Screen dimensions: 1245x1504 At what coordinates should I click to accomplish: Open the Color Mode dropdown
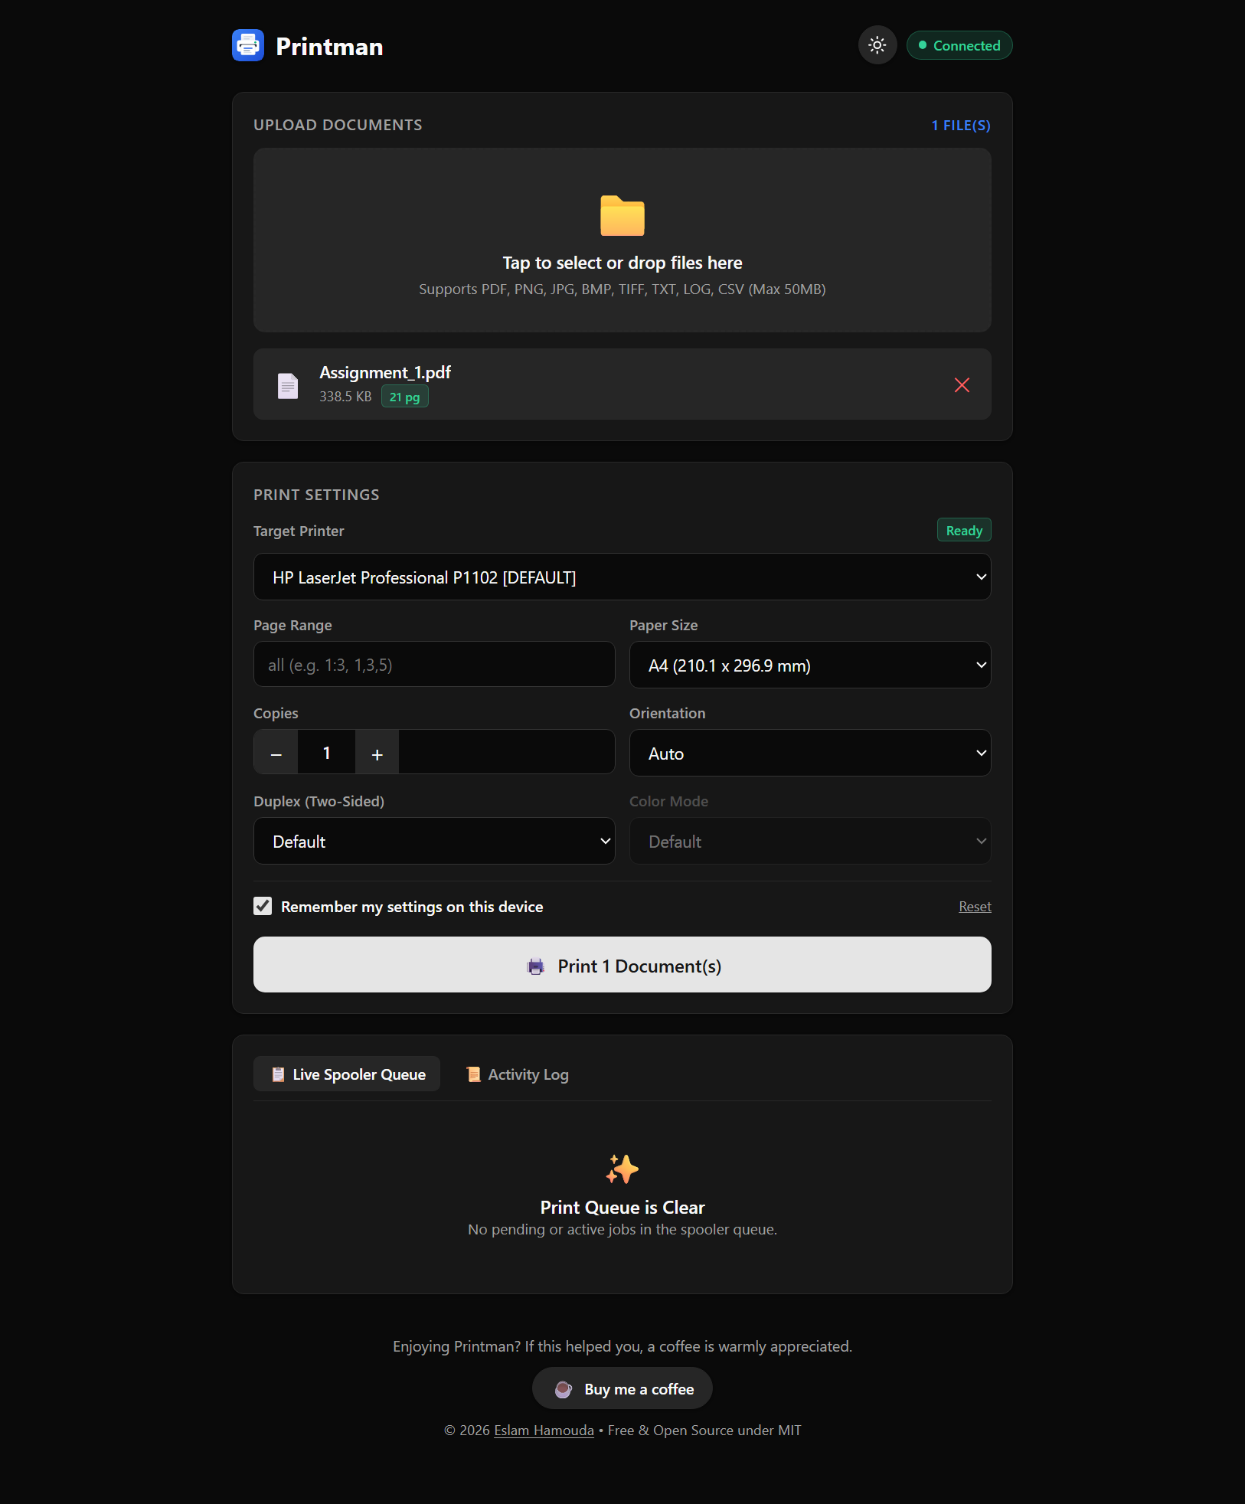(810, 841)
